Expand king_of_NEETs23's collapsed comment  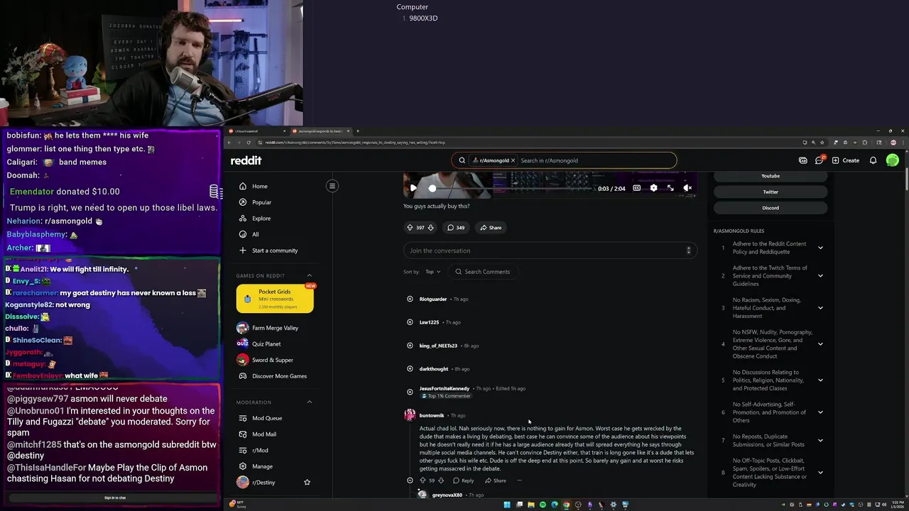point(410,346)
